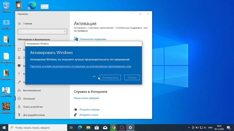Click the Поиск устройства icon in sidebar
The width and height of the screenshot is (234, 131).
point(19,107)
